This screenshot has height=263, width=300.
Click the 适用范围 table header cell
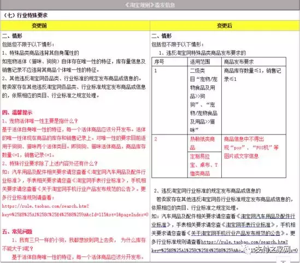click(x=204, y=62)
